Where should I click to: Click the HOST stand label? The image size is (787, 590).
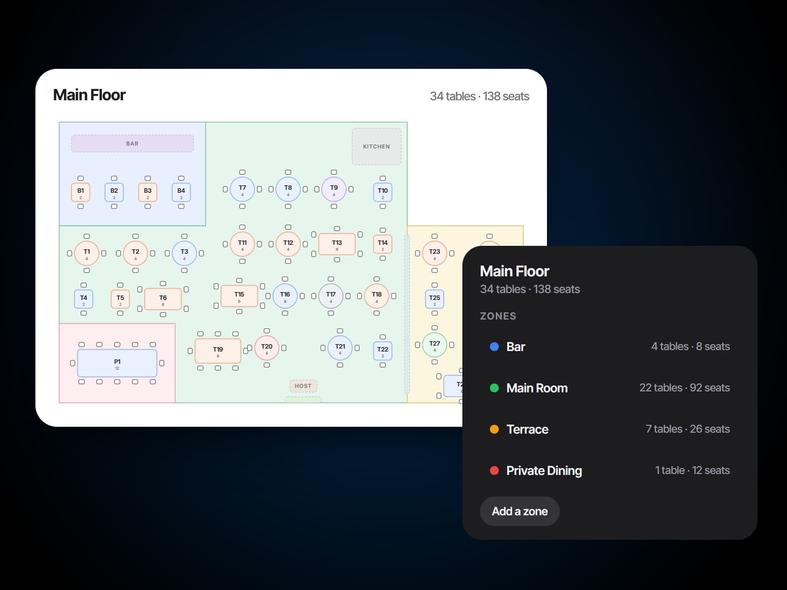pos(303,386)
